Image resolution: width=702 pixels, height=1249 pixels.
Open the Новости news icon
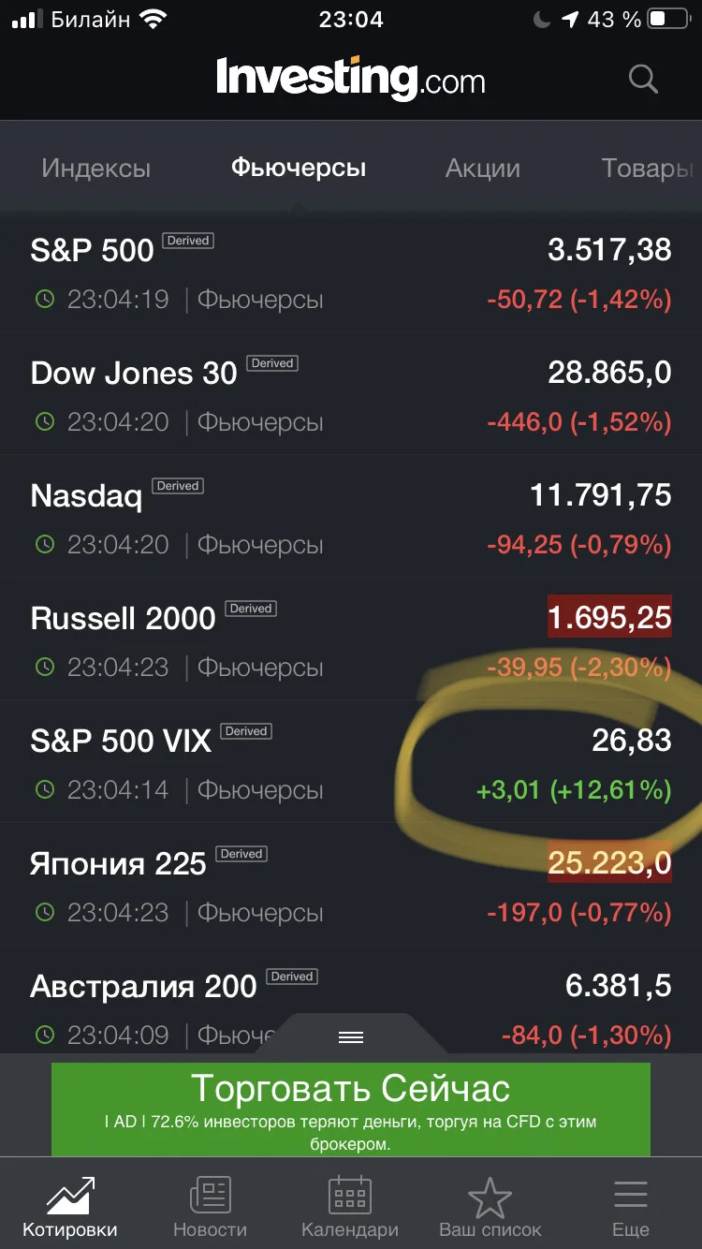[211, 1195]
